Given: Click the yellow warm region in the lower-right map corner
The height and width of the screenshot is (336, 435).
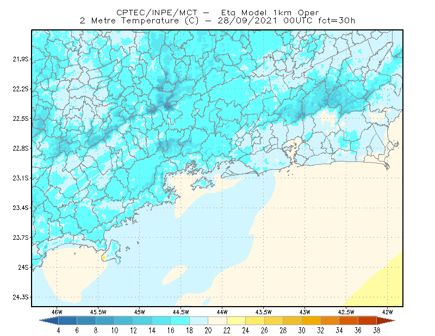Looking at the screenshot, I should coord(384,287).
